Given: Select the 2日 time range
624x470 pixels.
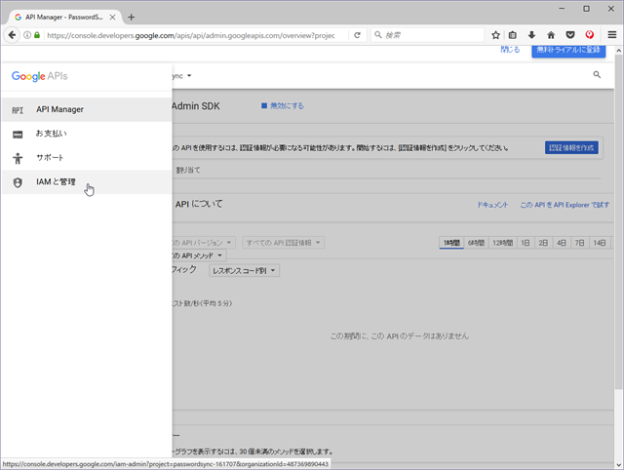Looking at the screenshot, I should (x=543, y=243).
